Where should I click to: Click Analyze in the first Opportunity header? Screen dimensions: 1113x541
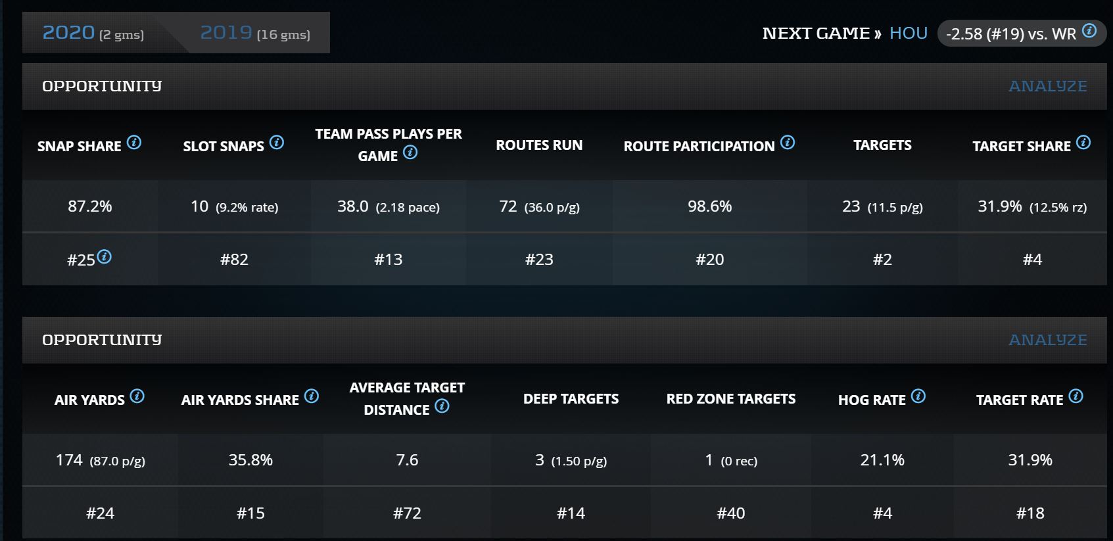coord(1047,86)
